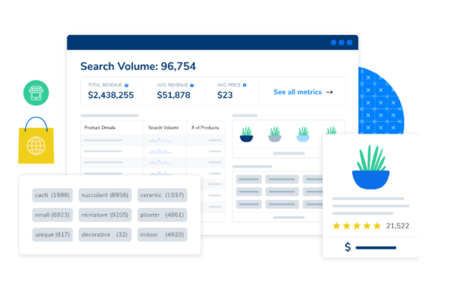Click the # of Products column header
Screen dimensions: 453x283
coord(205,127)
